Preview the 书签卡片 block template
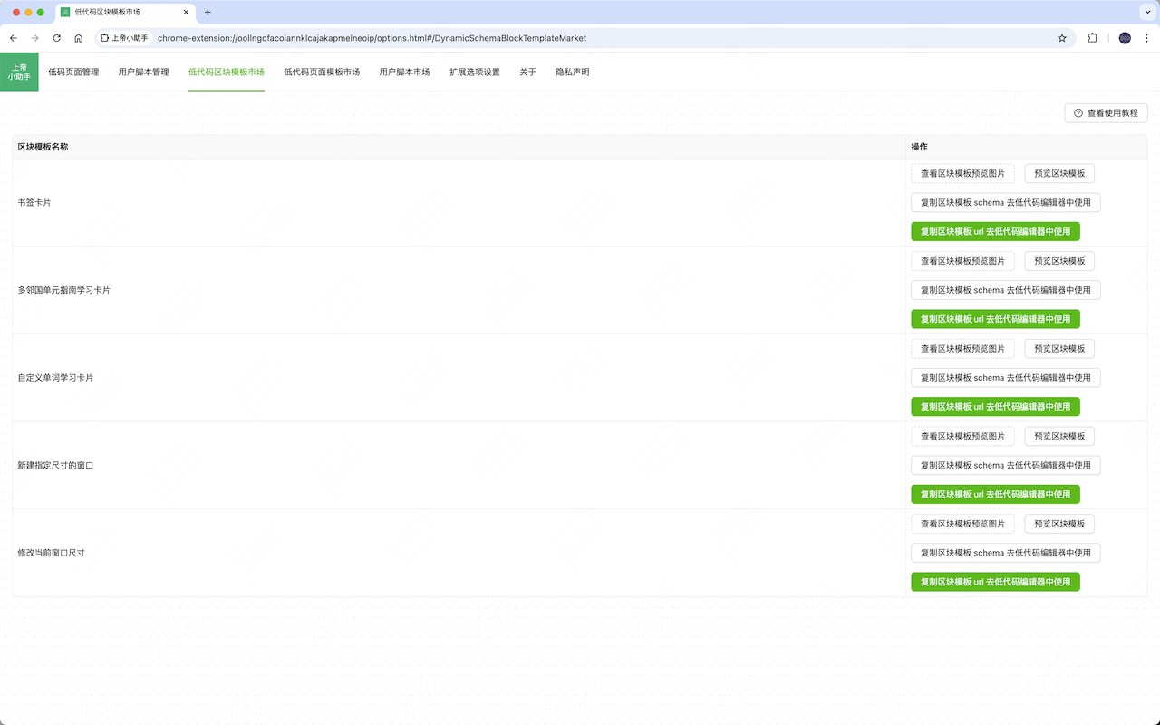Viewport: 1160px width, 725px height. coord(1059,173)
